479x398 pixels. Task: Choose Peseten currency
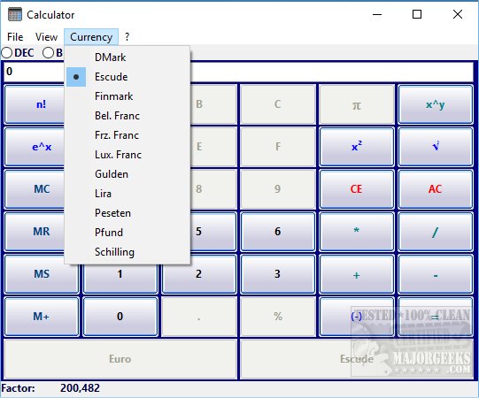pyautogui.click(x=127, y=213)
